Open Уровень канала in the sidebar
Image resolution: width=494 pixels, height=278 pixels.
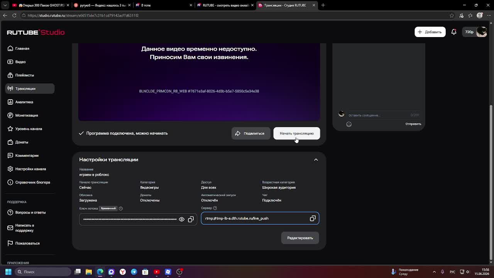click(x=30, y=129)
